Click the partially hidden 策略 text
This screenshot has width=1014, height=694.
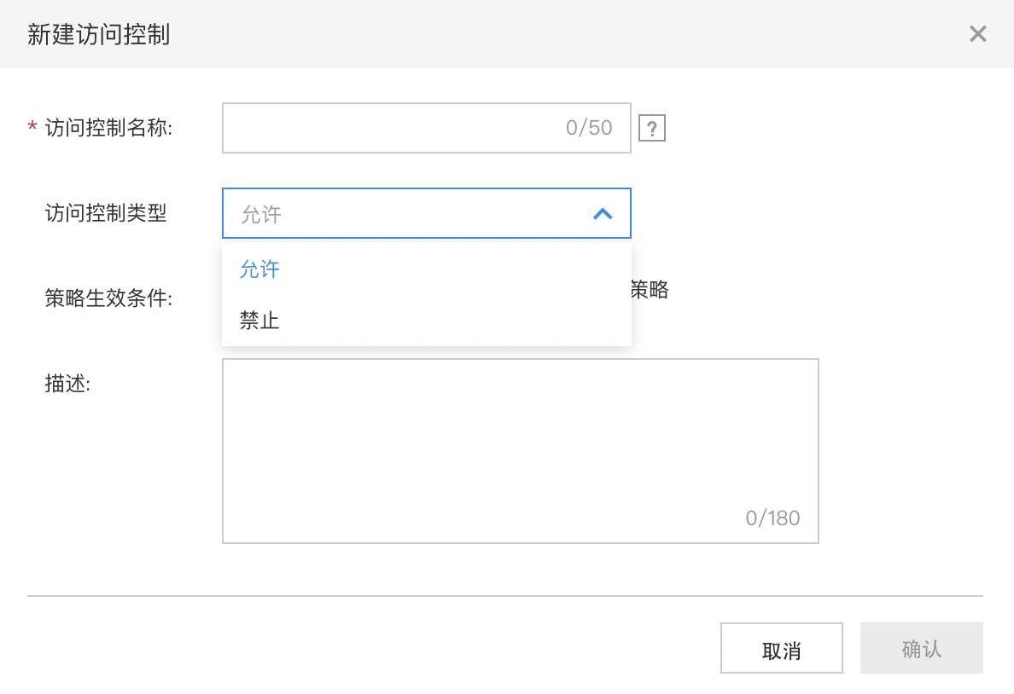(x=650, y=290)
